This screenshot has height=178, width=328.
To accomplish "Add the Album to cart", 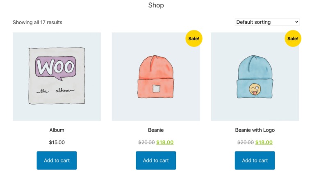I will click(57, 160).
